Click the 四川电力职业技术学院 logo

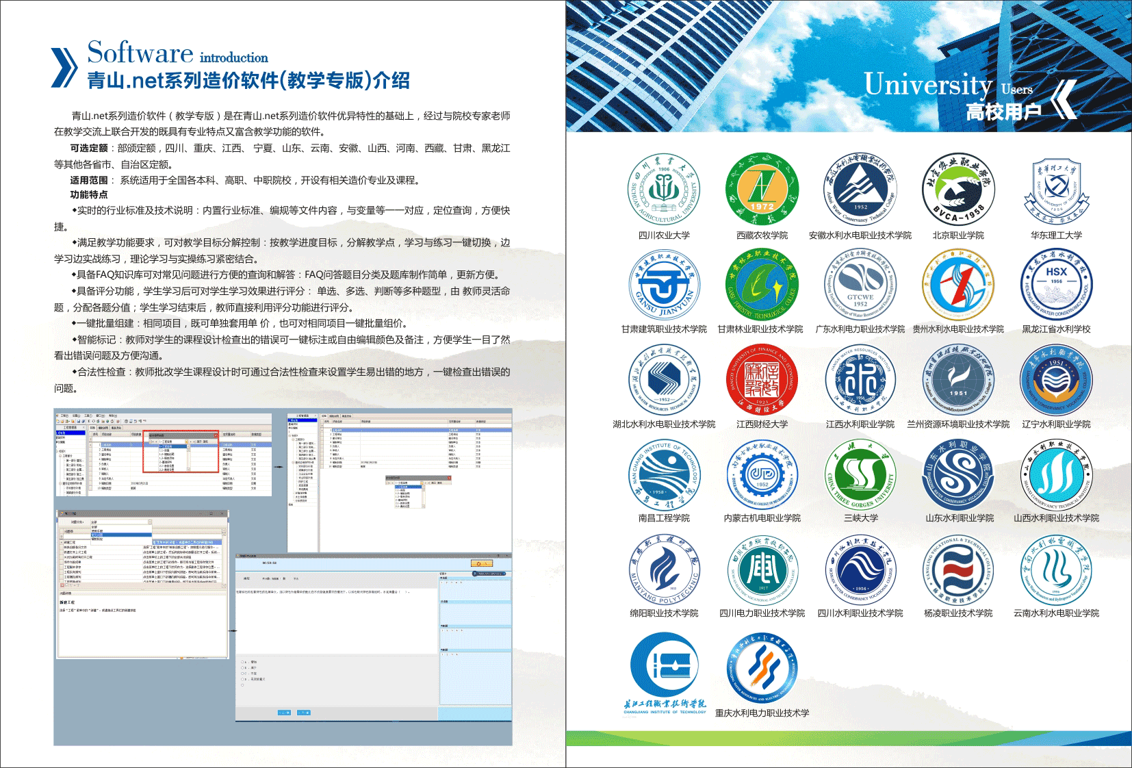tap(762, 569)
